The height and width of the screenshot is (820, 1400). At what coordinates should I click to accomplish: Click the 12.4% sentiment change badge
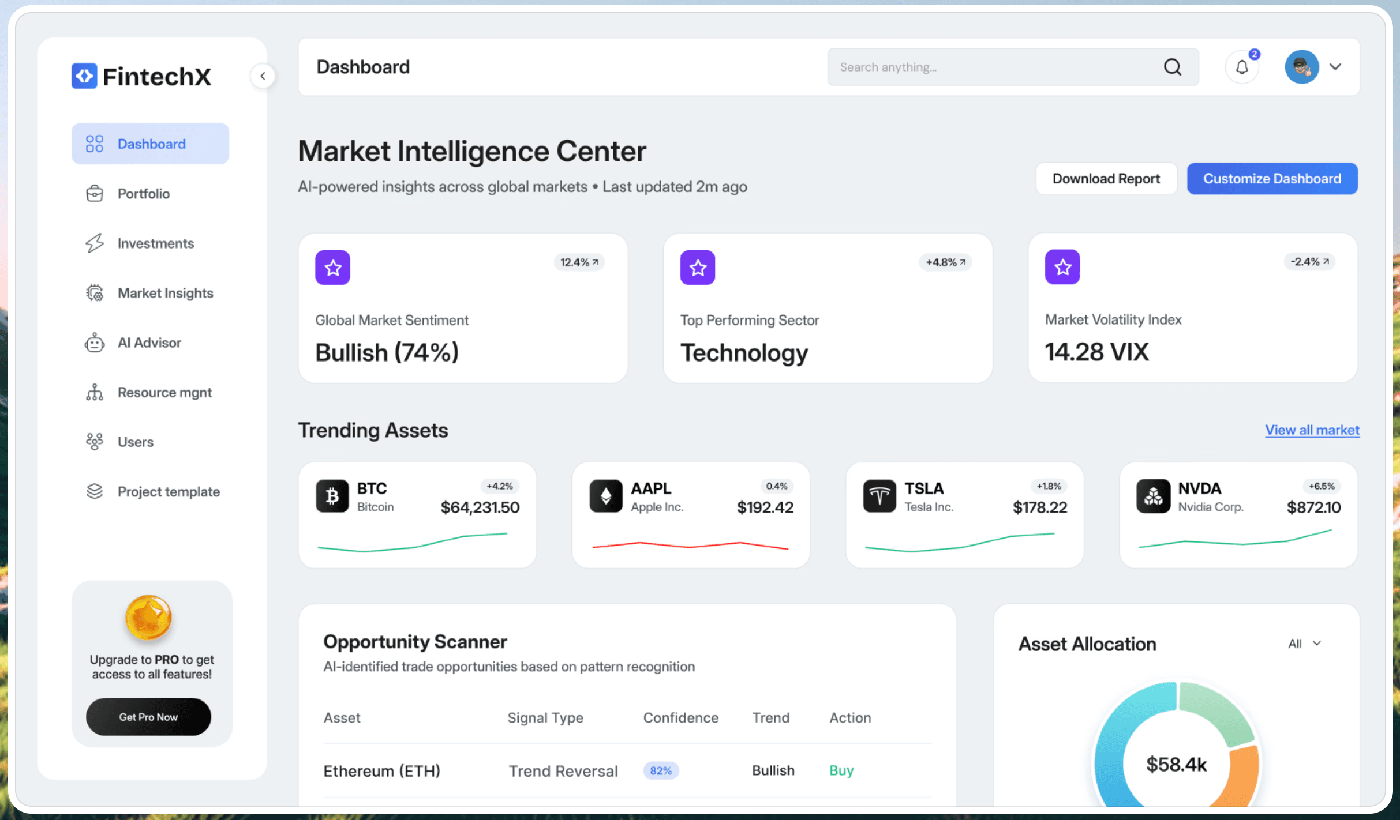click(x=579, y=262)
